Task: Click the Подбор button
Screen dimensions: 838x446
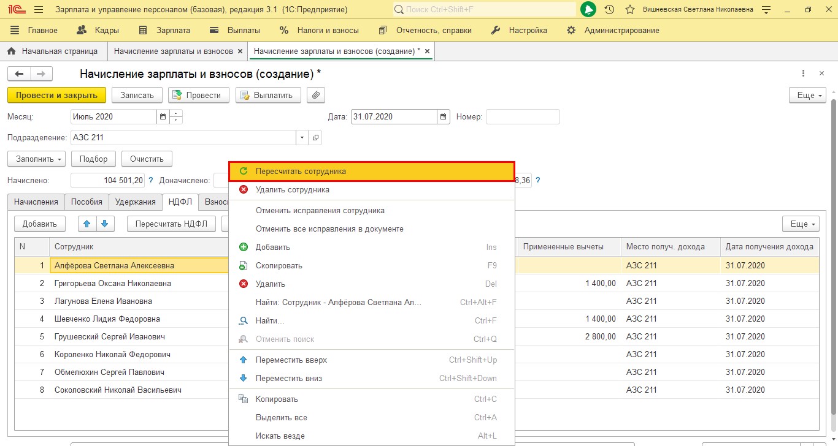Action: click(93, 159)
